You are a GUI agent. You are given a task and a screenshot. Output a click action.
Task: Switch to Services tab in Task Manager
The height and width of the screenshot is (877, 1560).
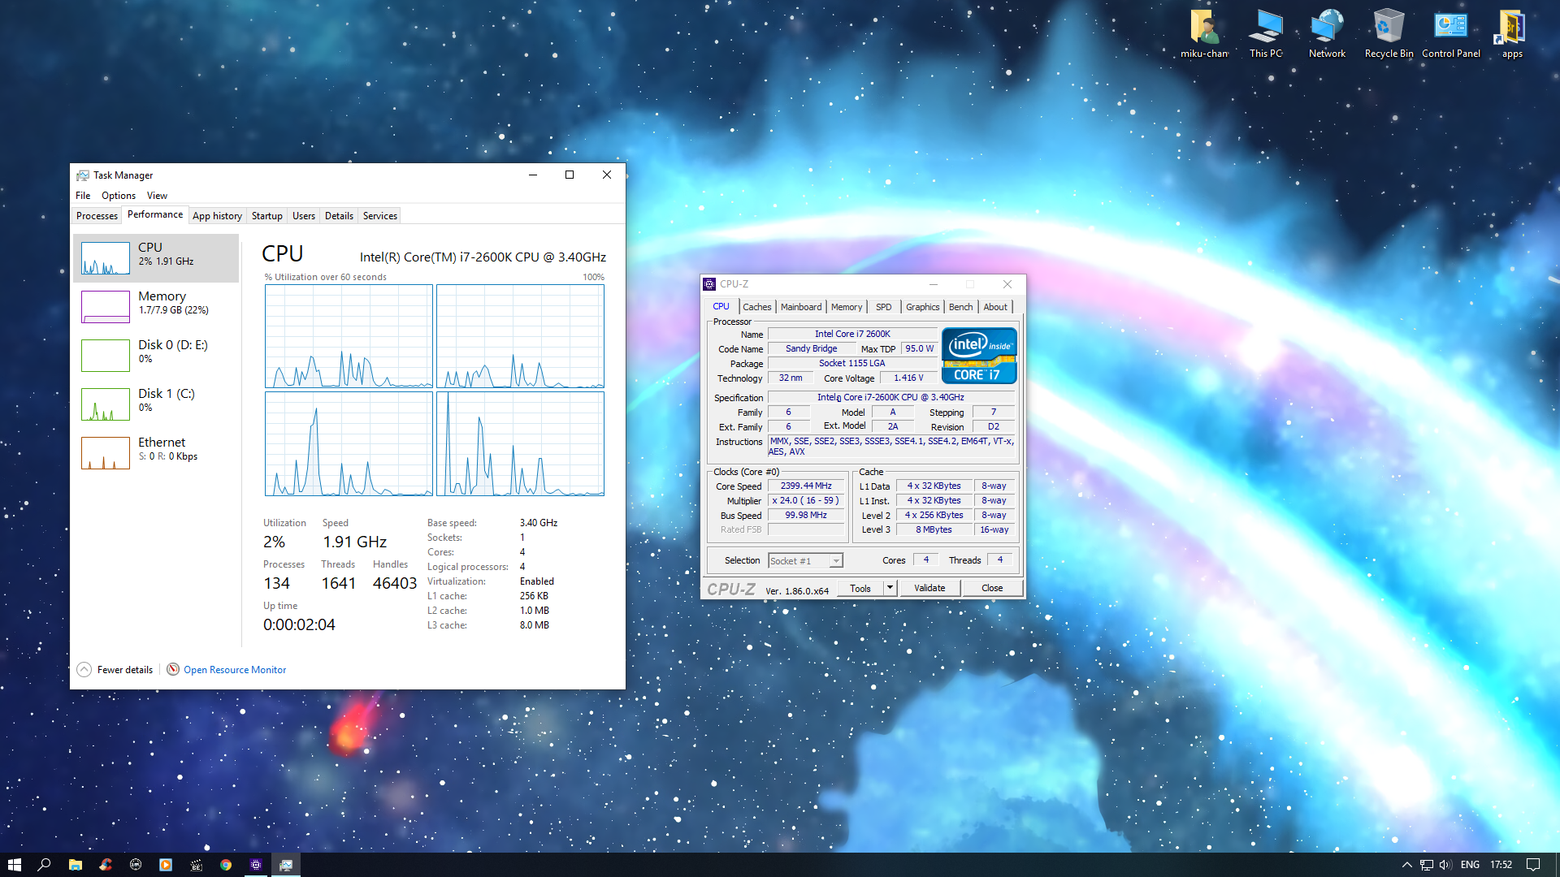pos(380,216)
